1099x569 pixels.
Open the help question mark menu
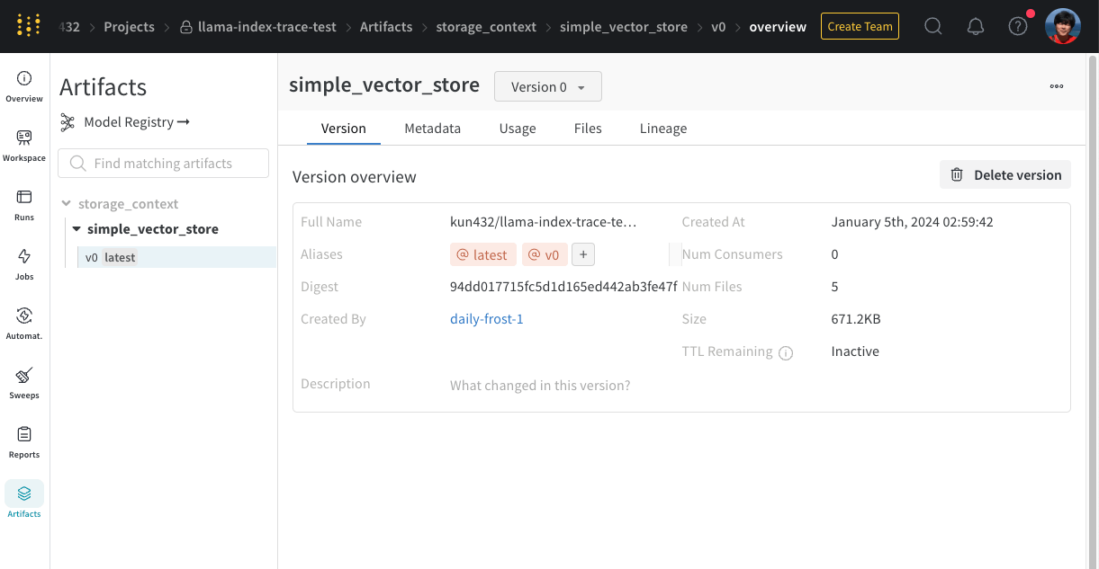coord(1018,27)
